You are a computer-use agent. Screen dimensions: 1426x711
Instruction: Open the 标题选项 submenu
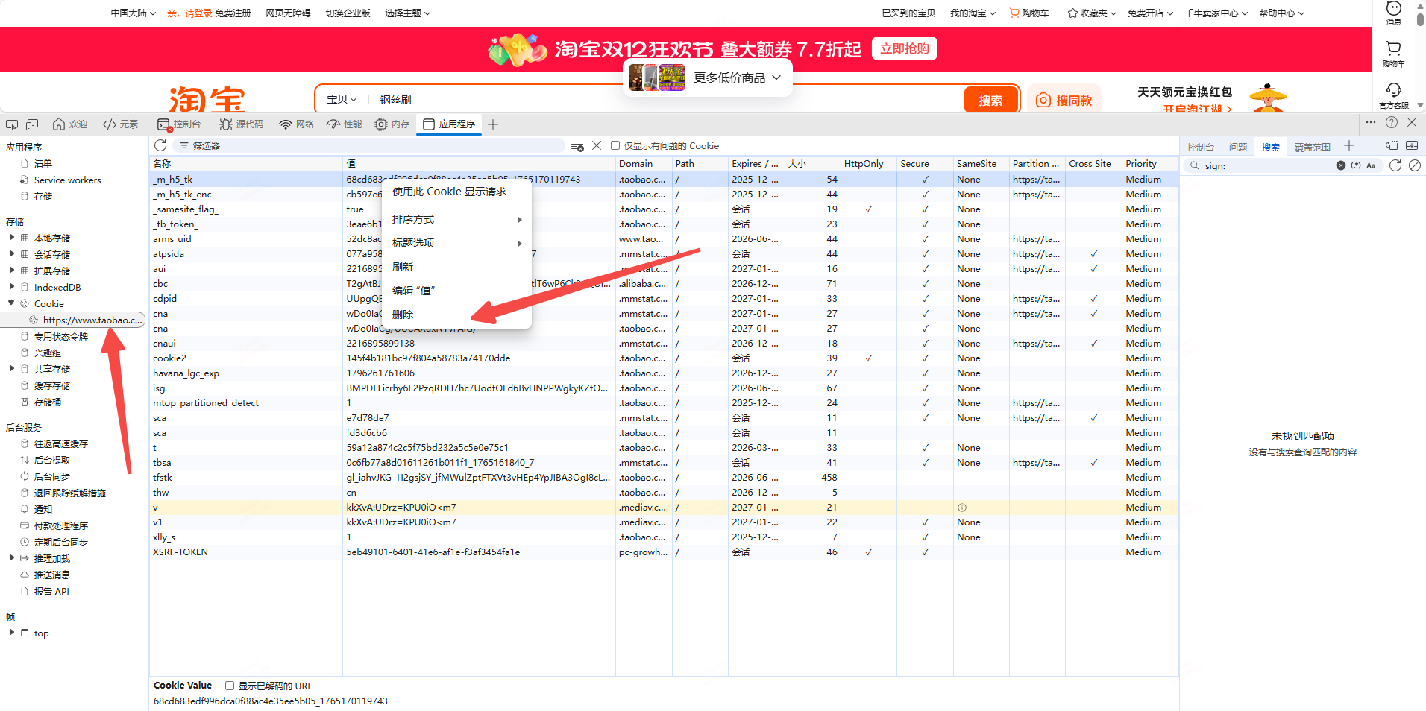(x=456, y=243)
